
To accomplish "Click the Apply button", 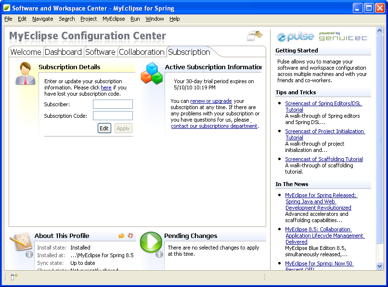I will click(x=123, y=128).
